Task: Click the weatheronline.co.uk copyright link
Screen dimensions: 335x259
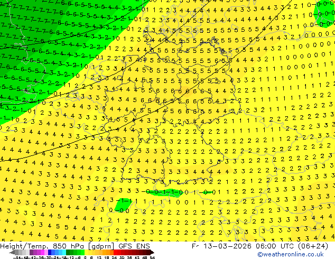Action: (291, 255)
